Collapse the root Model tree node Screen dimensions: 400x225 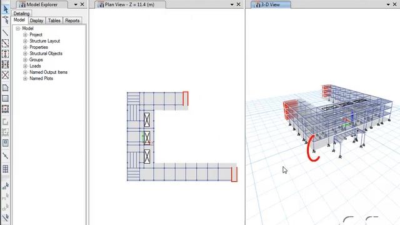click(17, 29)
